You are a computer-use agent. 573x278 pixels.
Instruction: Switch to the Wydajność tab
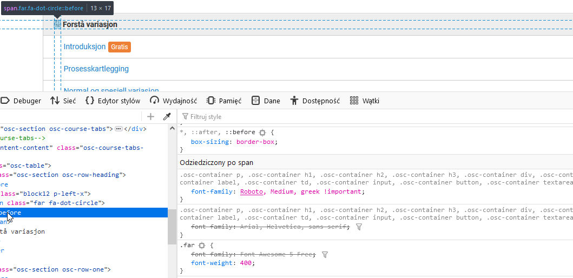pyautogui.click(x=174, y=101)
